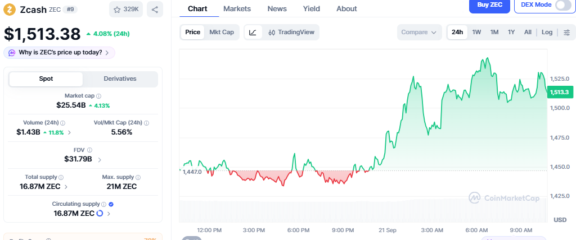
Task: Open the Markets tab
Action: 237,9
